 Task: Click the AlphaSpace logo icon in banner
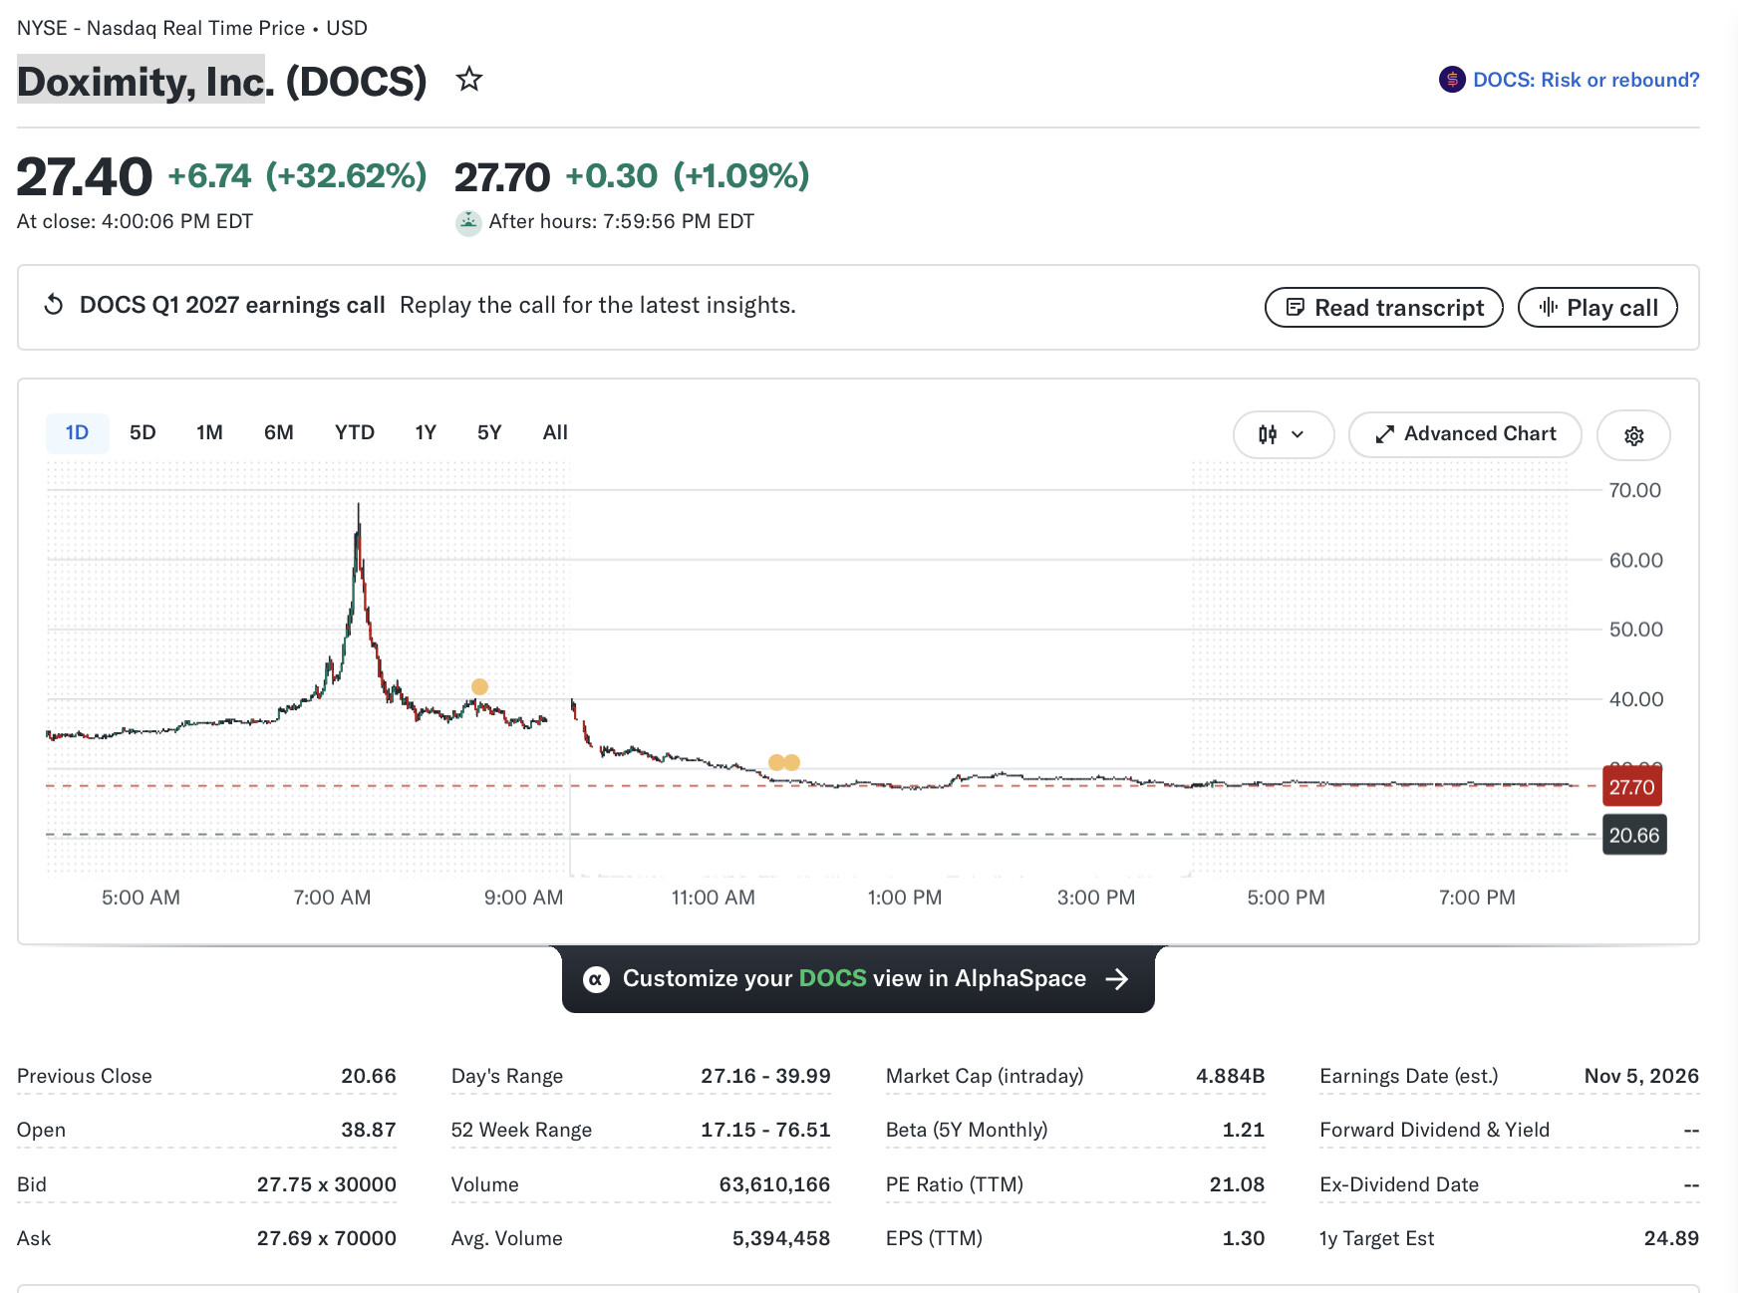(x=596, y=979)
